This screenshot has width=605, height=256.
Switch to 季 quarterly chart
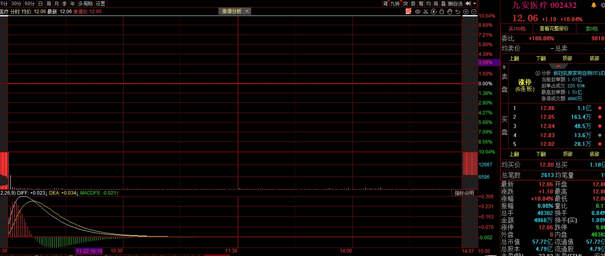coord(64,4)
